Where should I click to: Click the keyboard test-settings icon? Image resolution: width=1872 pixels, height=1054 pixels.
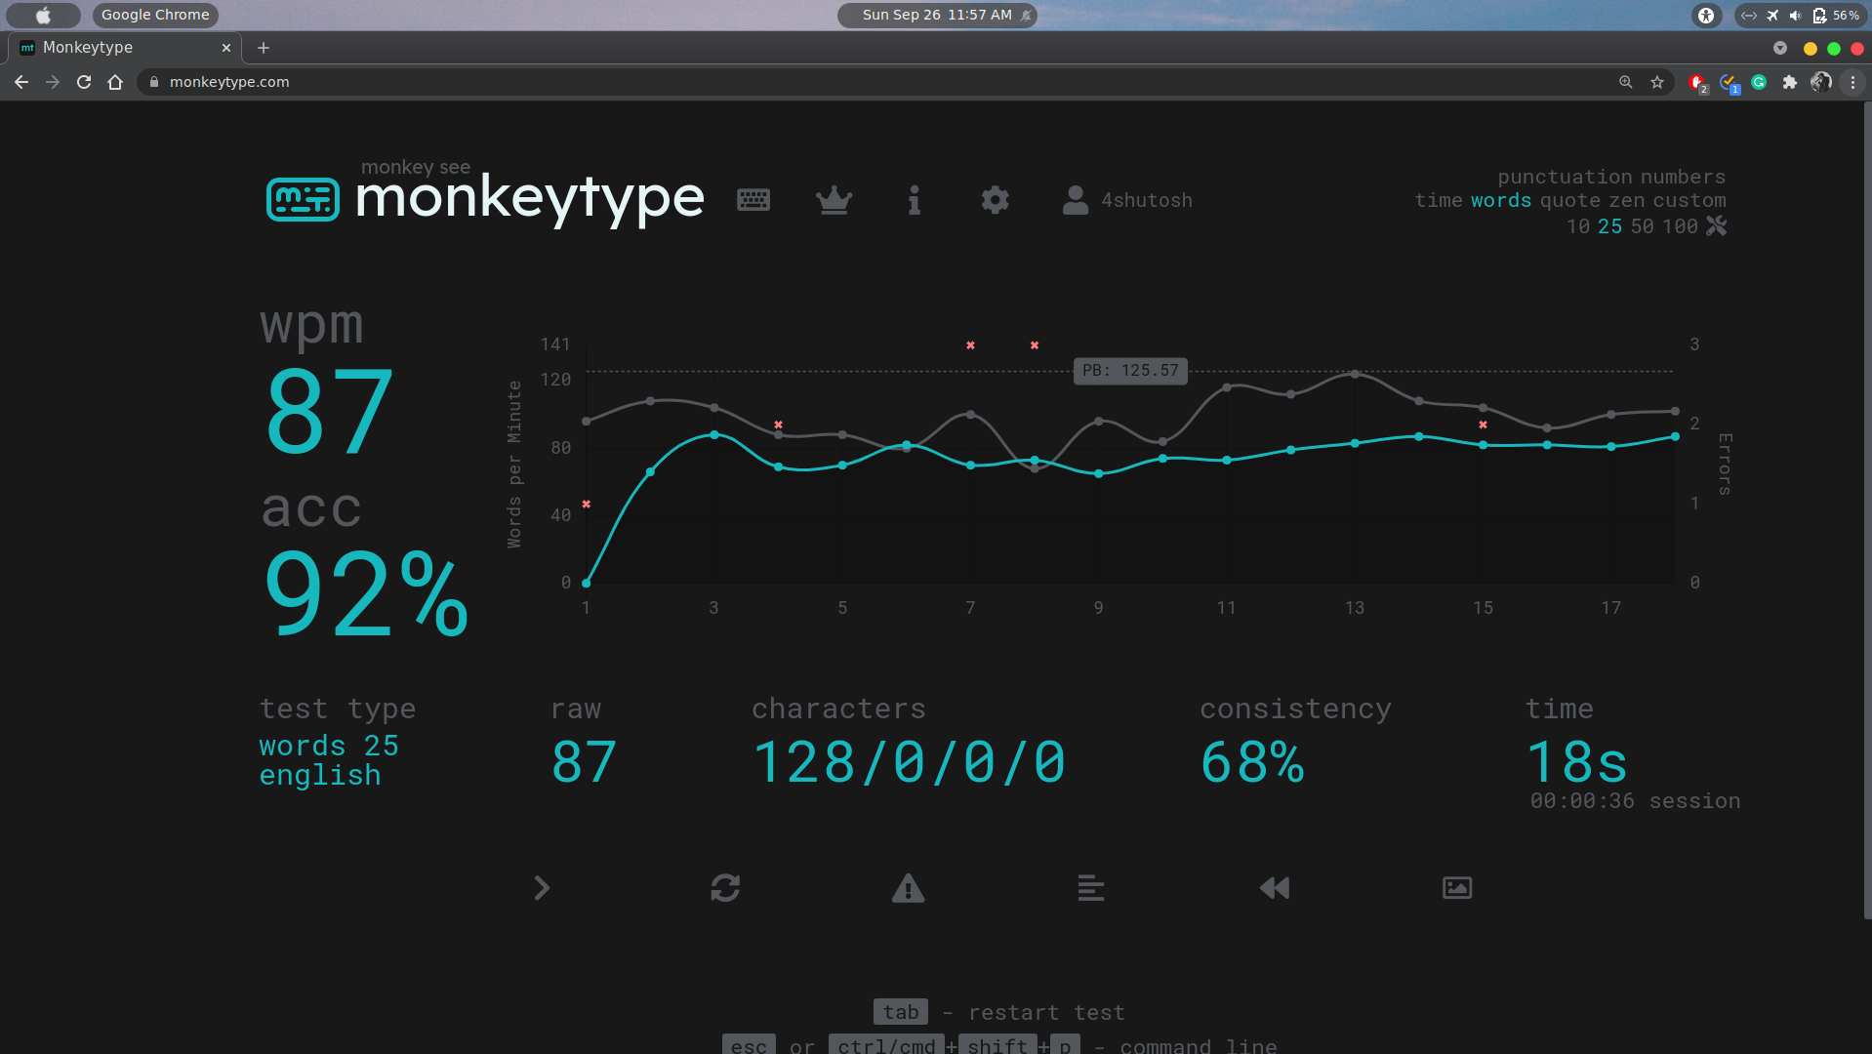(753, 199)
